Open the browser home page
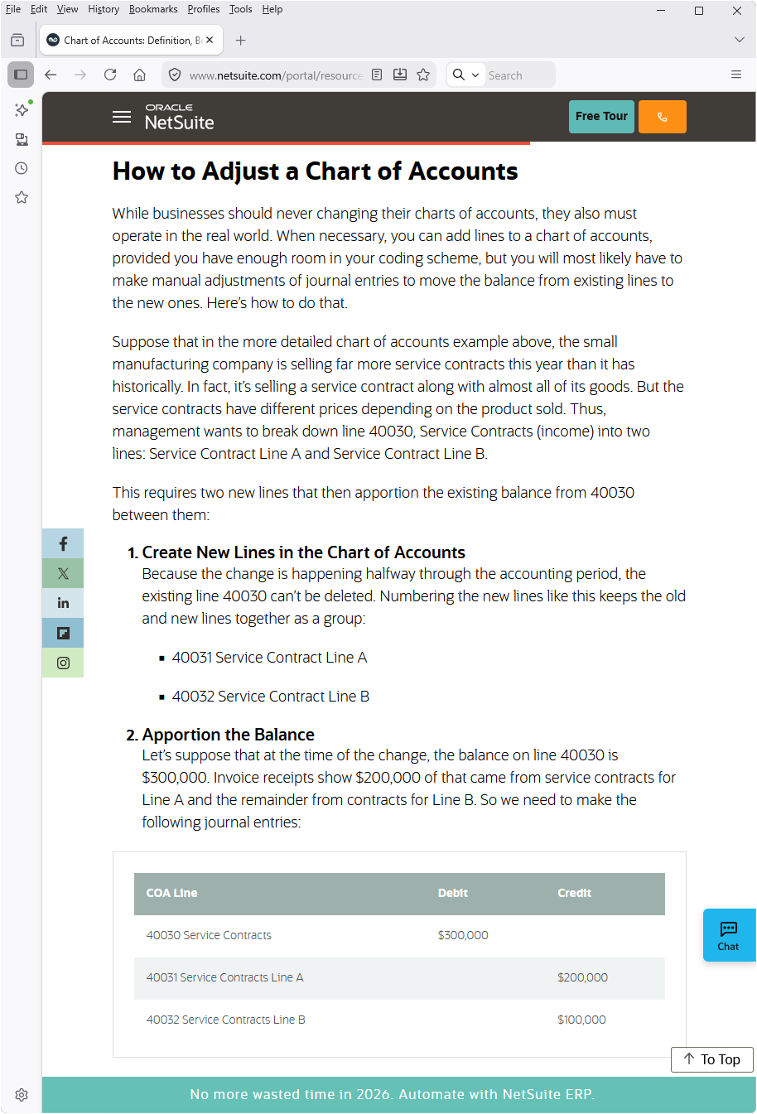The width and height of the screenshot is (757, 1114). click(140, 75)
